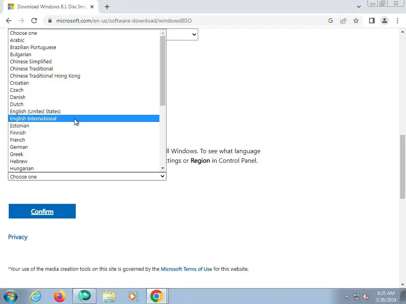Click the Confirm button

coord(42,211)
